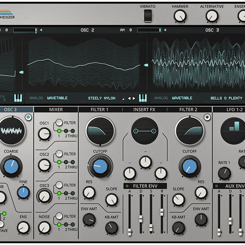Click the OSC 3 COARSE knob

[11, 166]
